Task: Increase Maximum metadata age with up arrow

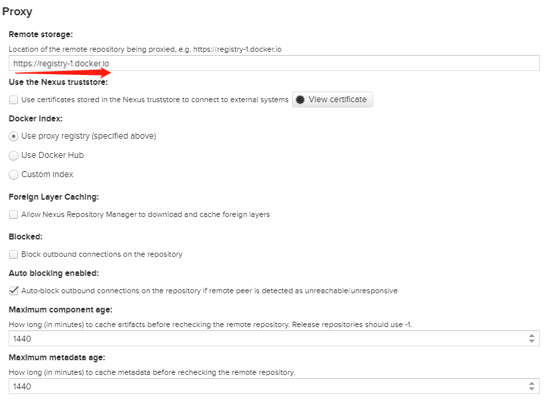Action: coord(532,383)
